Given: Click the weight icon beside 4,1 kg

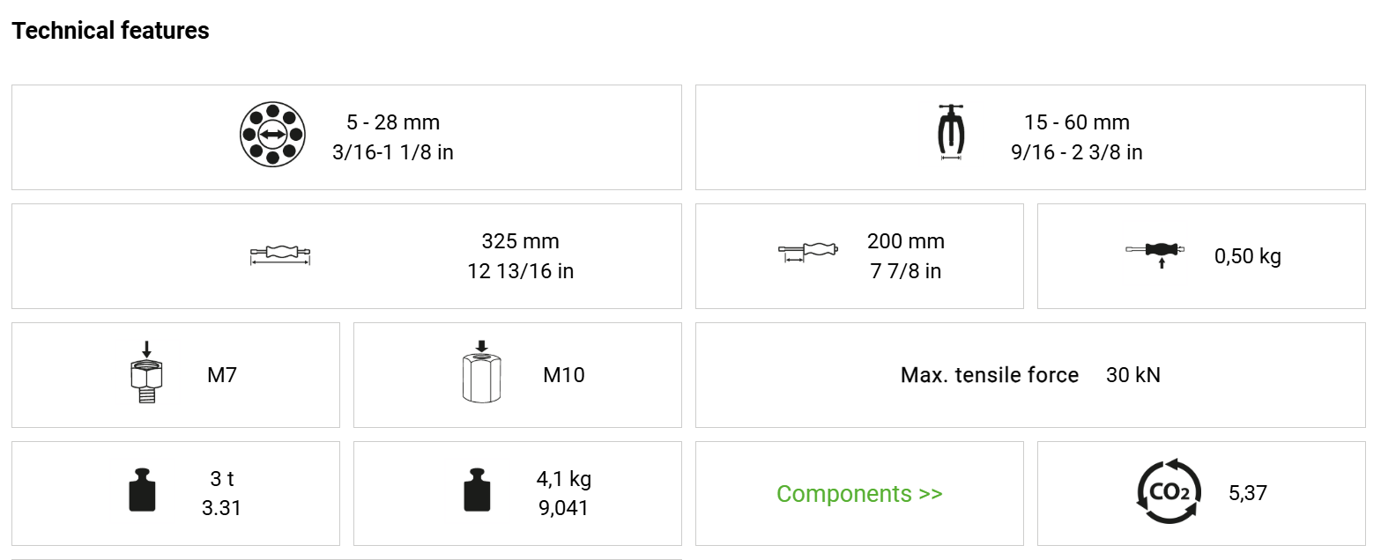Looking at the screenshot, I should (477, 491).
